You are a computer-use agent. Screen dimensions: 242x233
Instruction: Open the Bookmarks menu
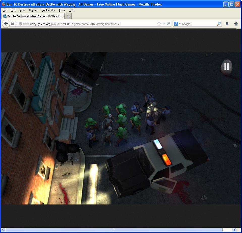tap(48, 10)
